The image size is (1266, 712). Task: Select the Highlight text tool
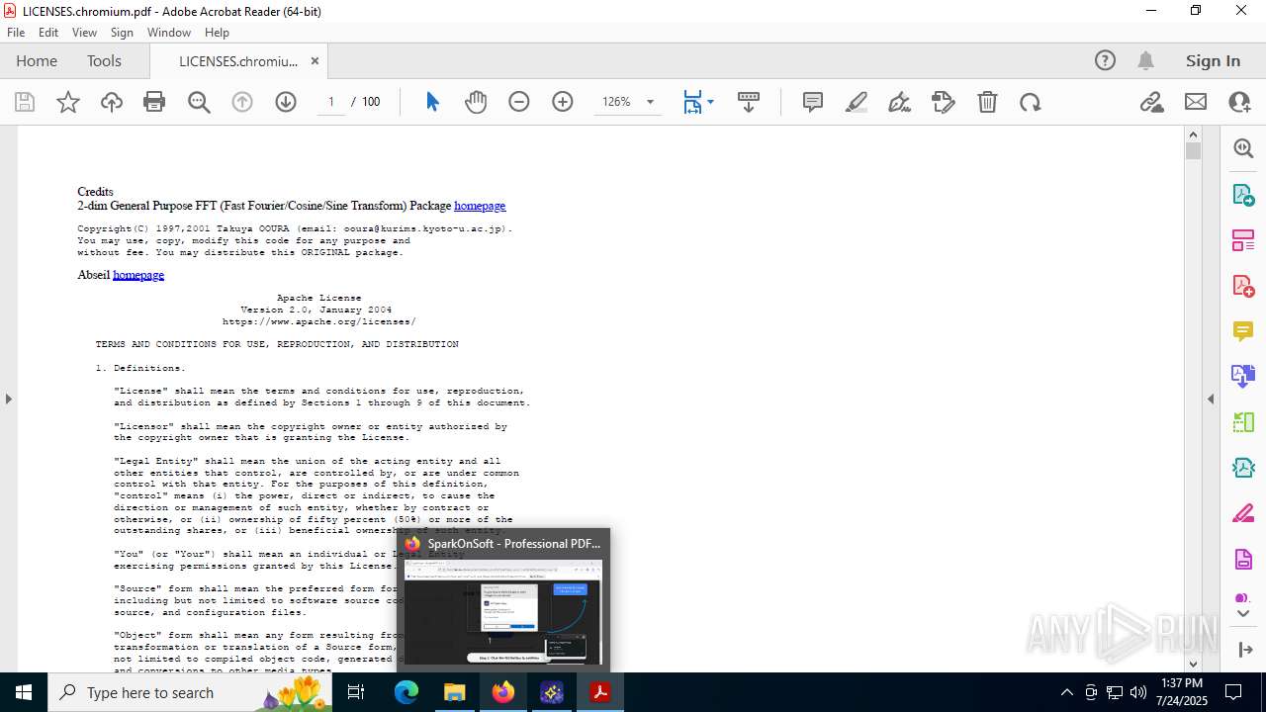pyautogui.click(x=857, y=102)
